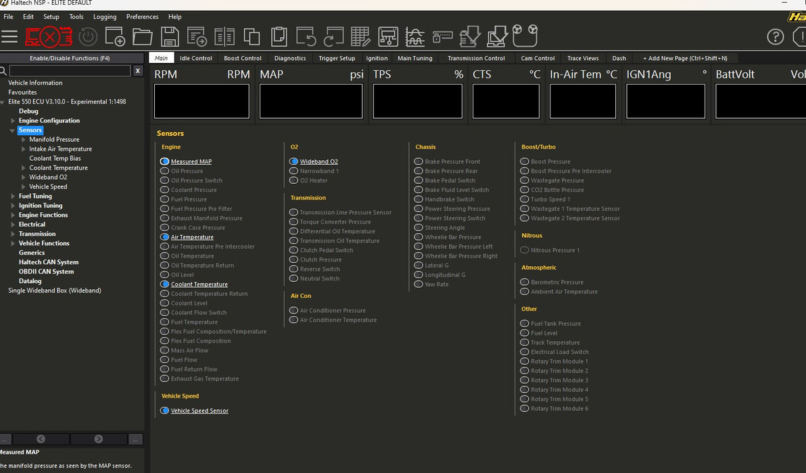Click the Save floppy disk icon

click(170, 36)
